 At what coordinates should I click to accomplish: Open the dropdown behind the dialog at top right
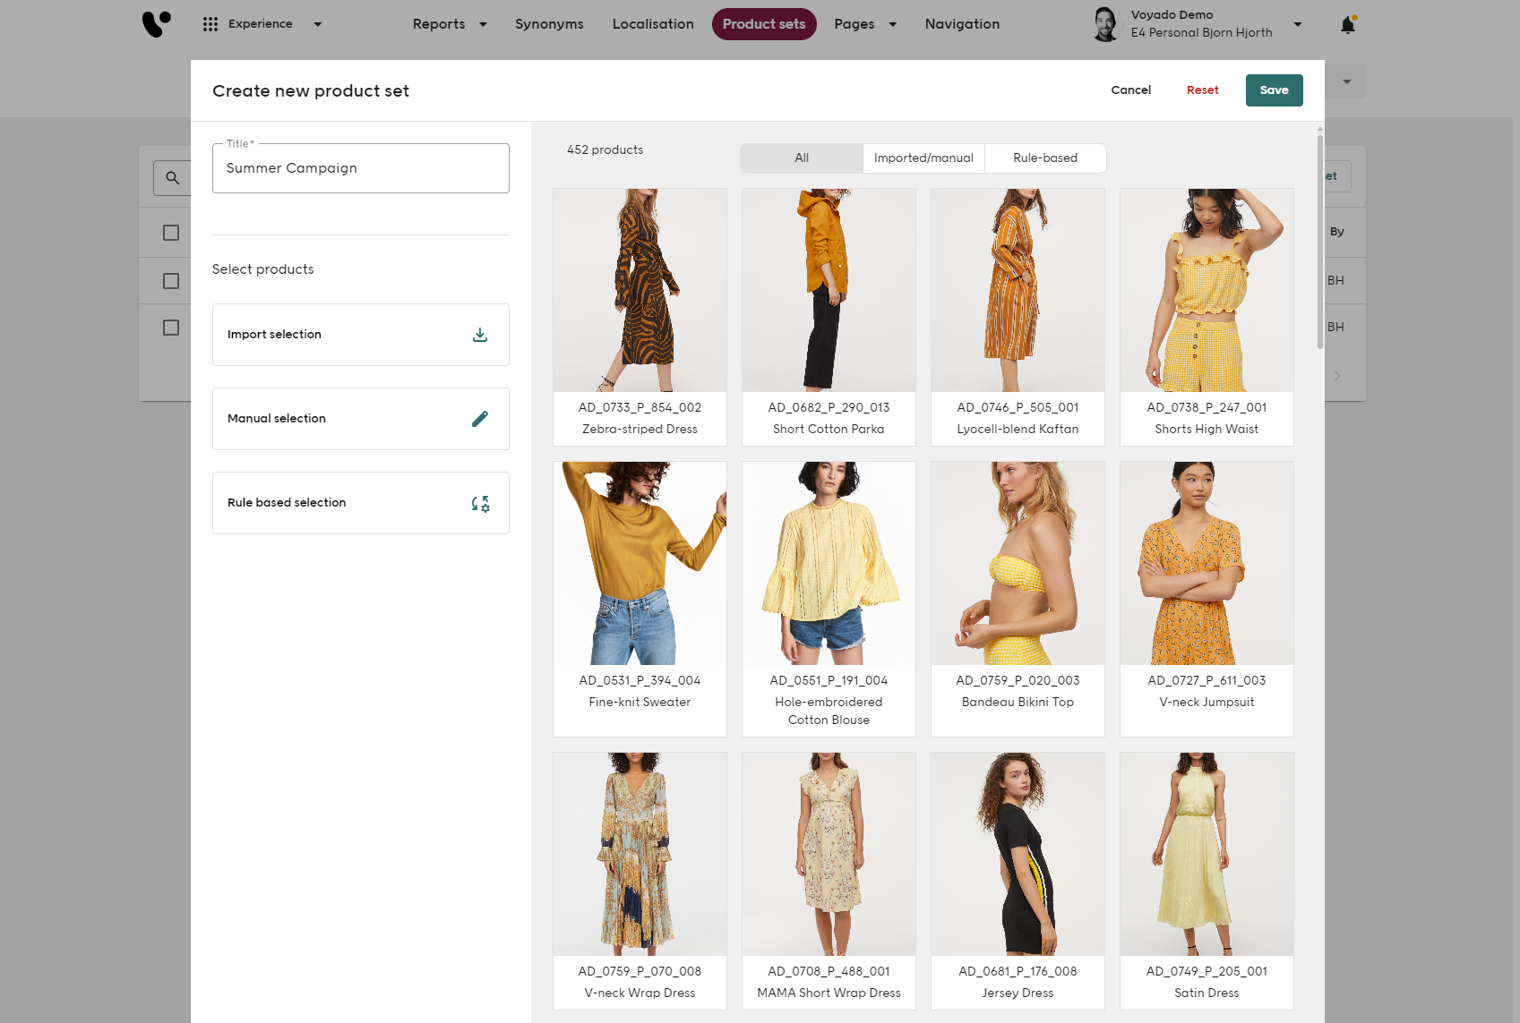click(1346, 81)
